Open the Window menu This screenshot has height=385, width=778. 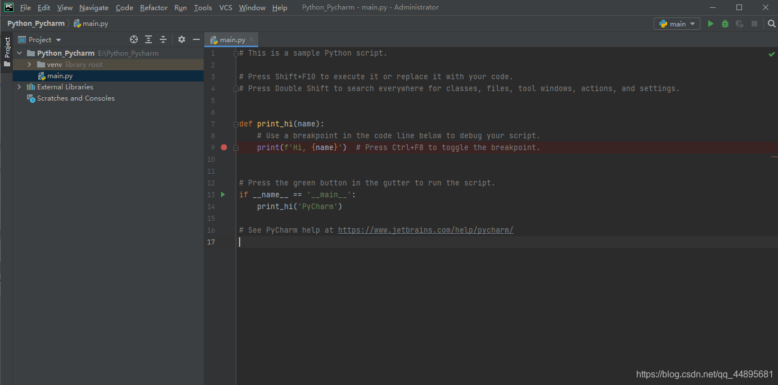point(252,7)
